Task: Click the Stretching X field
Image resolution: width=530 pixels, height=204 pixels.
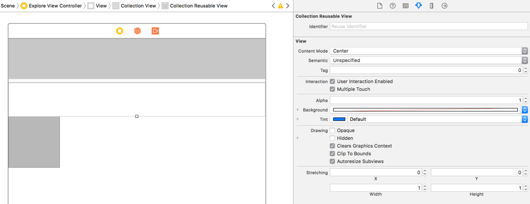Action: (x=376, y=172)
